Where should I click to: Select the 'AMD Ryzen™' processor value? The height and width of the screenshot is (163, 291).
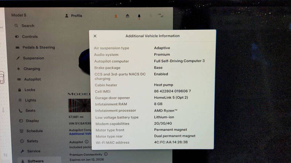pos(166,110)
